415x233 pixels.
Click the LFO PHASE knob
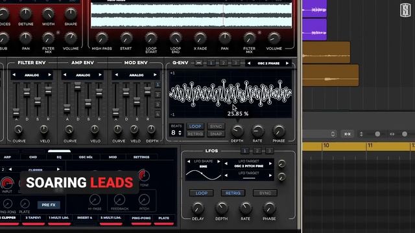pos(269,208)
